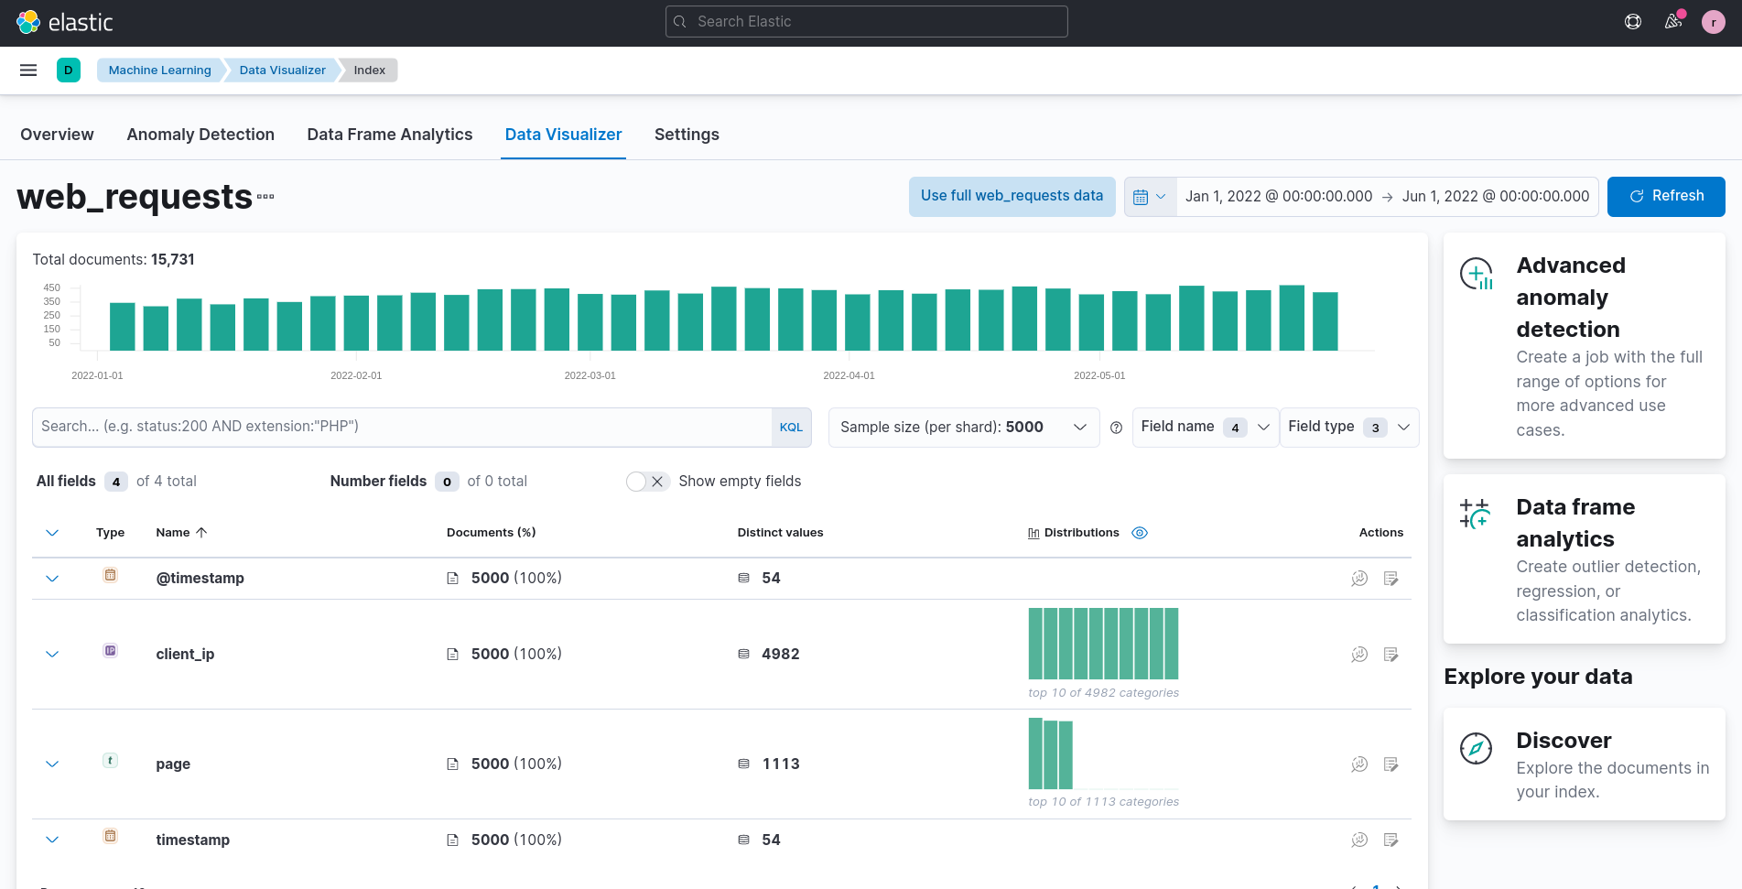Go to the Data Visualizer breadcrumb
This screenshot has width=1742, height=889.
[x=281, y=70]
